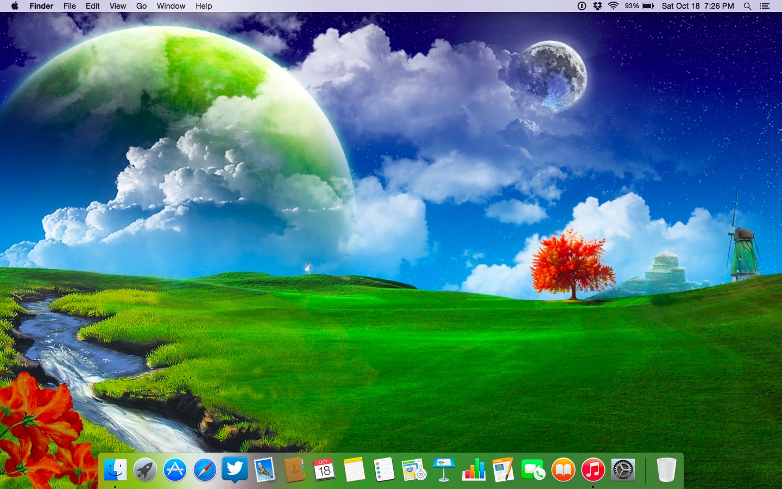This screenshot has width=782, height=489.
Task: Open the Finder application menu
Action: tap(41, 6)
